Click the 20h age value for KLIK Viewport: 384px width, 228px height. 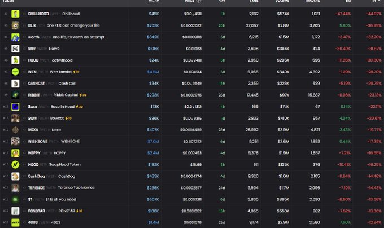[221, 25]
